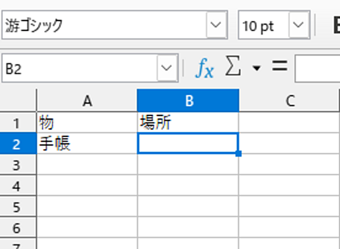The height and width of the screenshot is (249, 340).
Task: Click in the 10 pt font size field
Action: coord(263,25)
